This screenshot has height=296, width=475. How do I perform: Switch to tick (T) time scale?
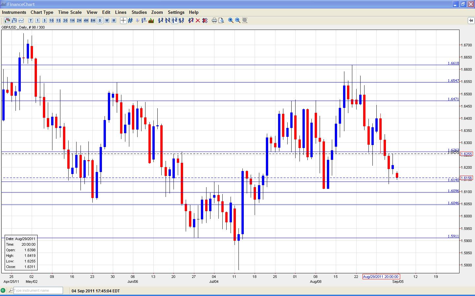coord(31,20)
